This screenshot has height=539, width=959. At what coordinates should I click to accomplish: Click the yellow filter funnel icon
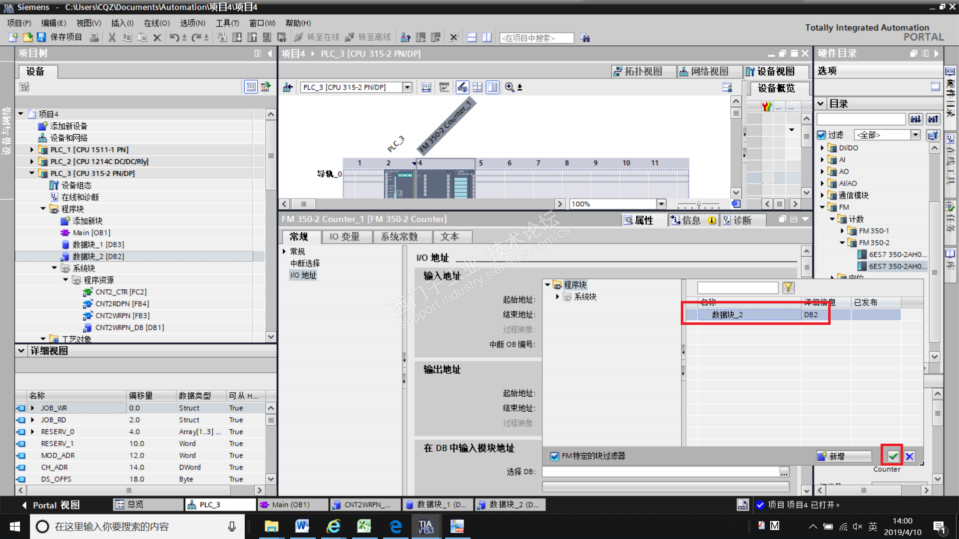[x=788, y=287]
